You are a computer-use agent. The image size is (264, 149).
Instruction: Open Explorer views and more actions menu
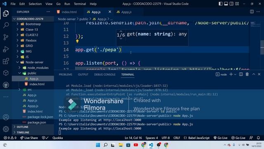click(48, 12)
